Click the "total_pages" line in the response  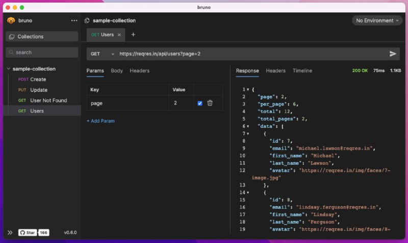tap(283, 119)
